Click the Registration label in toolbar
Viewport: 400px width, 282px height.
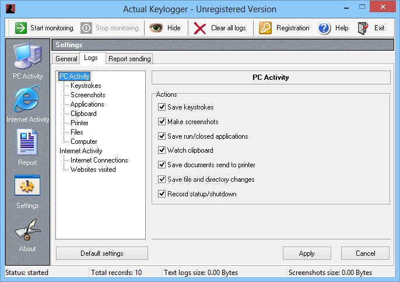(x=293, y=28)
